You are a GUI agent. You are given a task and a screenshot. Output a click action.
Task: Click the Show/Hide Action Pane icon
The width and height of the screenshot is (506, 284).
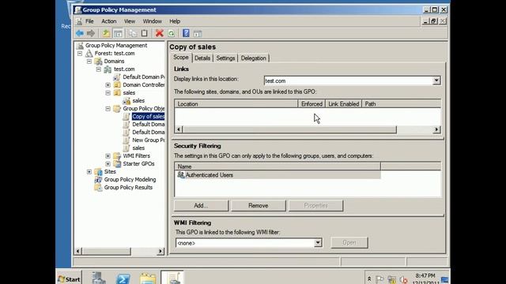click(198, 33)
